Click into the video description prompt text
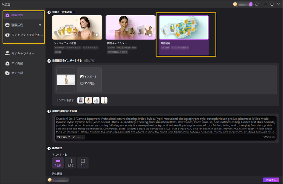 [165, 125]
